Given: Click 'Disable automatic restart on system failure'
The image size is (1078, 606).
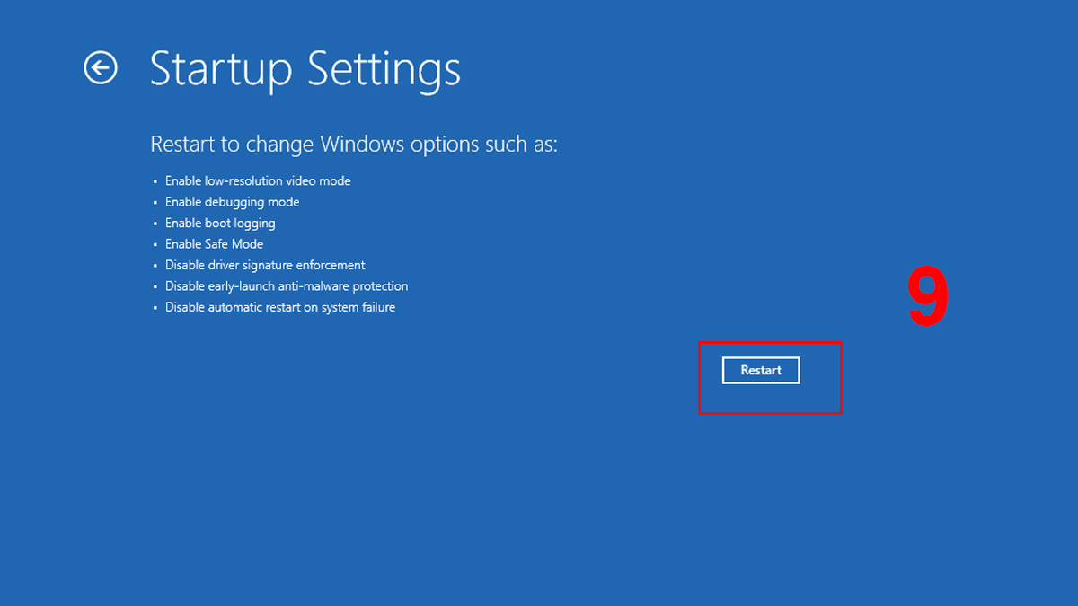Looking at the screenshot, I should click(280, 307).
